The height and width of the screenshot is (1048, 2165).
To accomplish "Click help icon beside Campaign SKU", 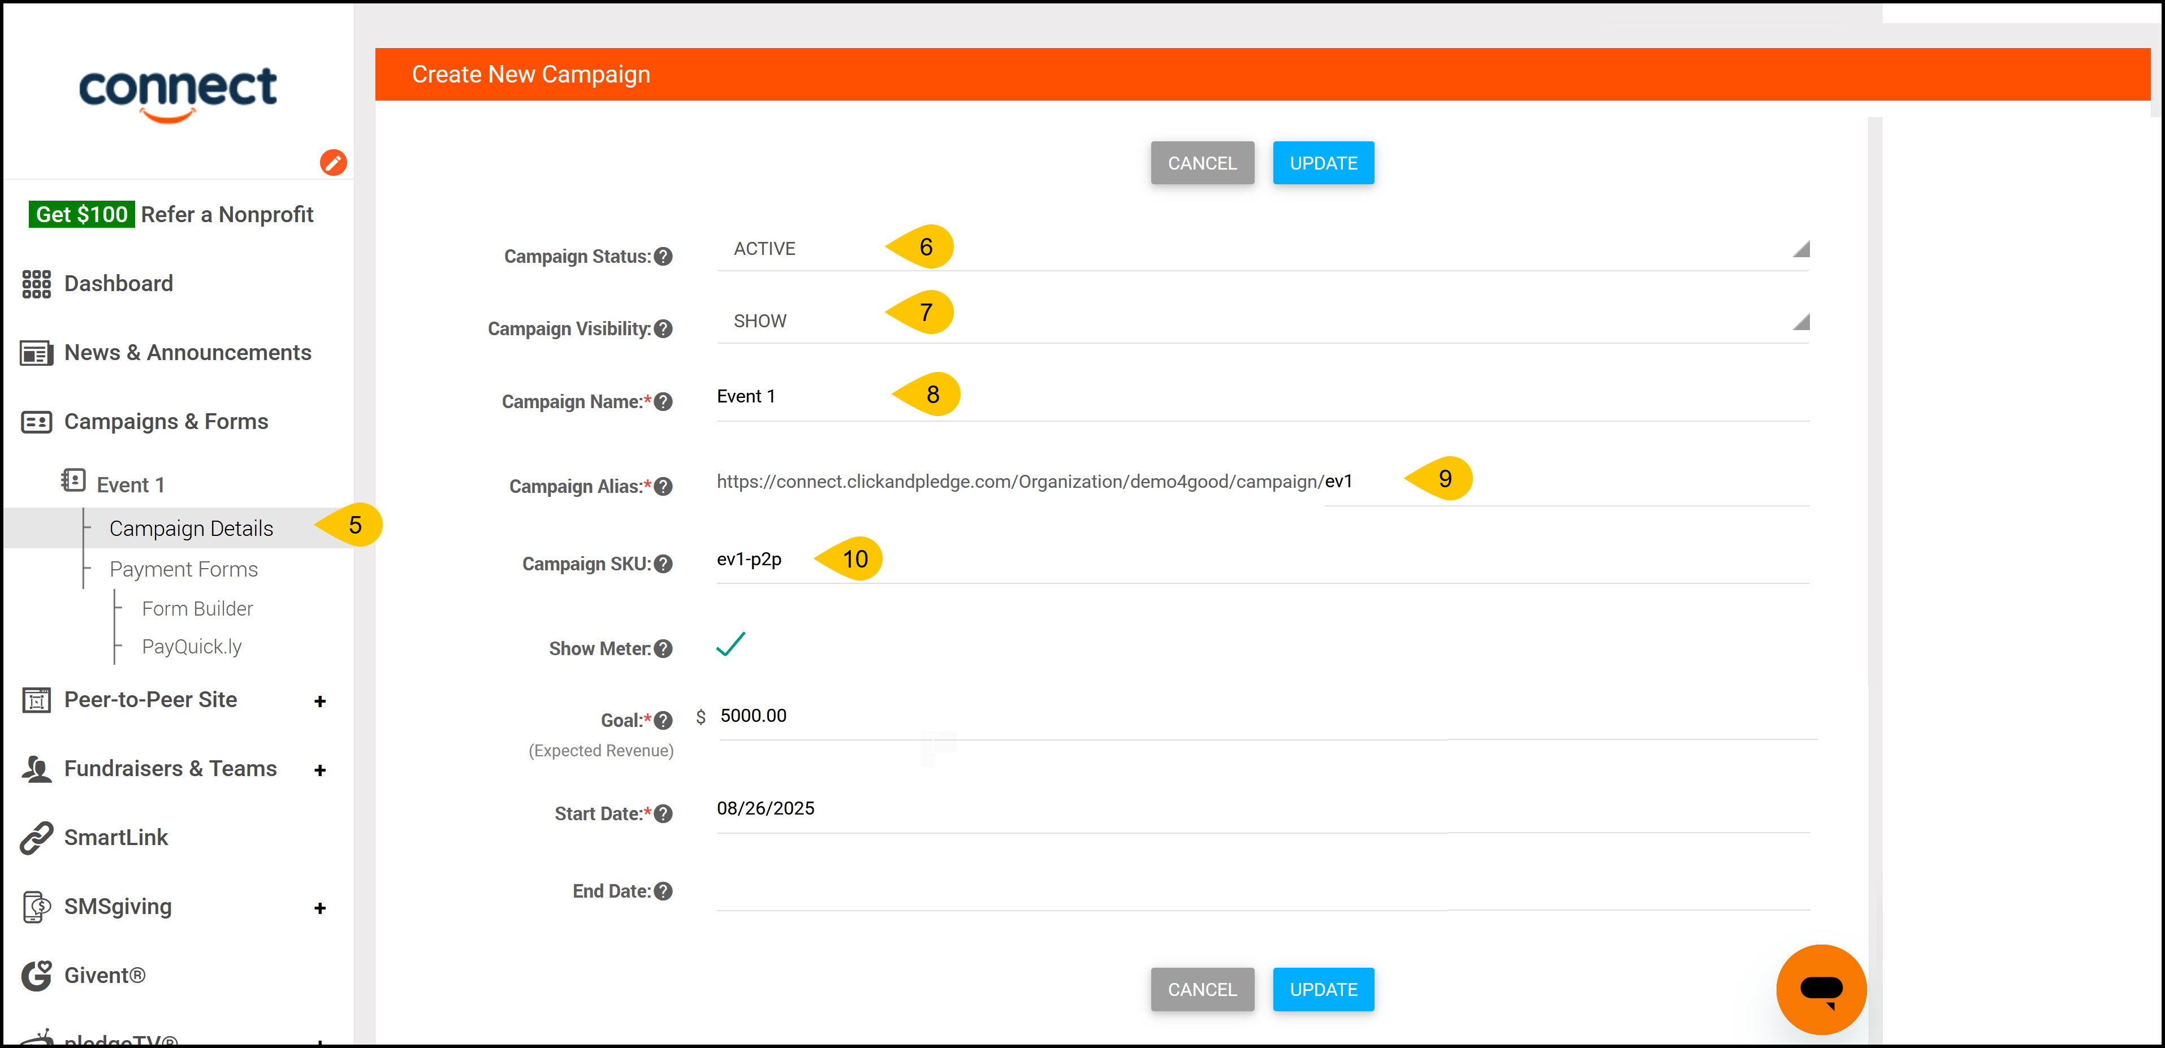I will pyautogui.click(x=663, y=564).
